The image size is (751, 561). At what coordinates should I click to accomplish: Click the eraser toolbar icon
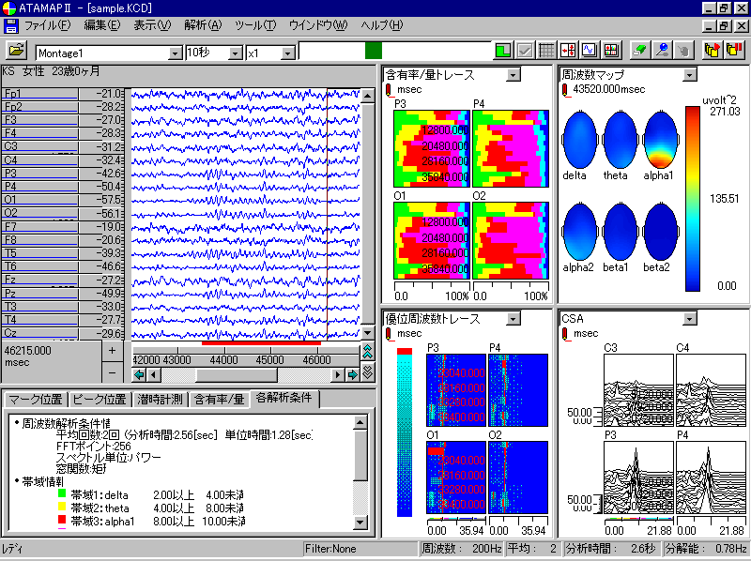(x=640, y=51)
